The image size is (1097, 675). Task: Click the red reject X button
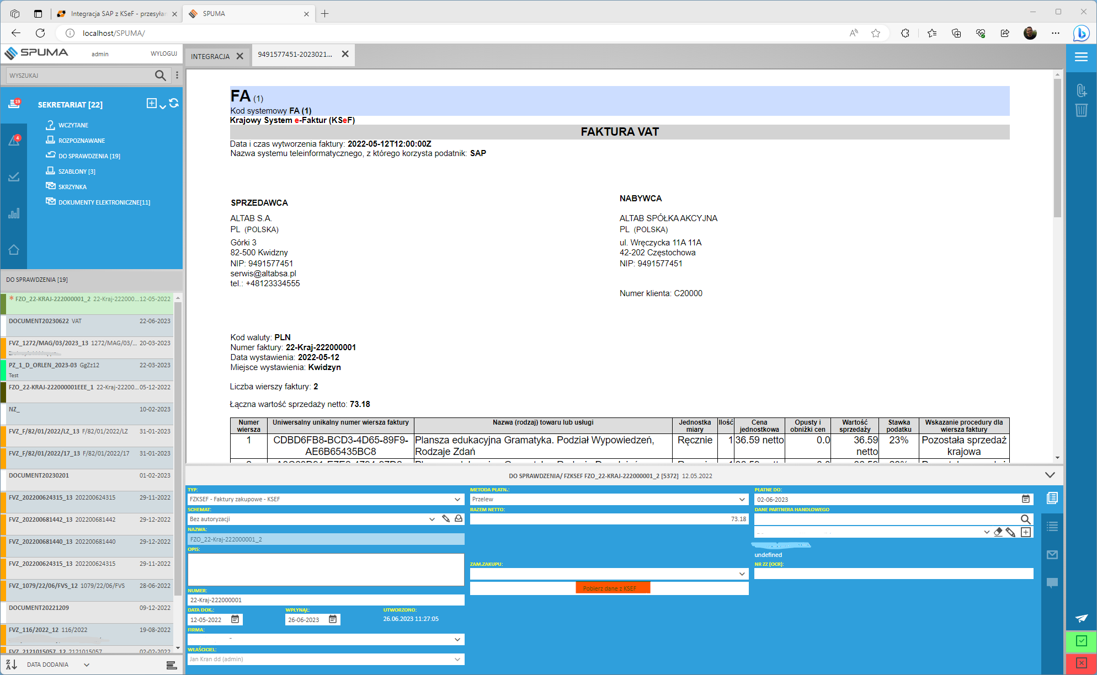[1081, 663]
